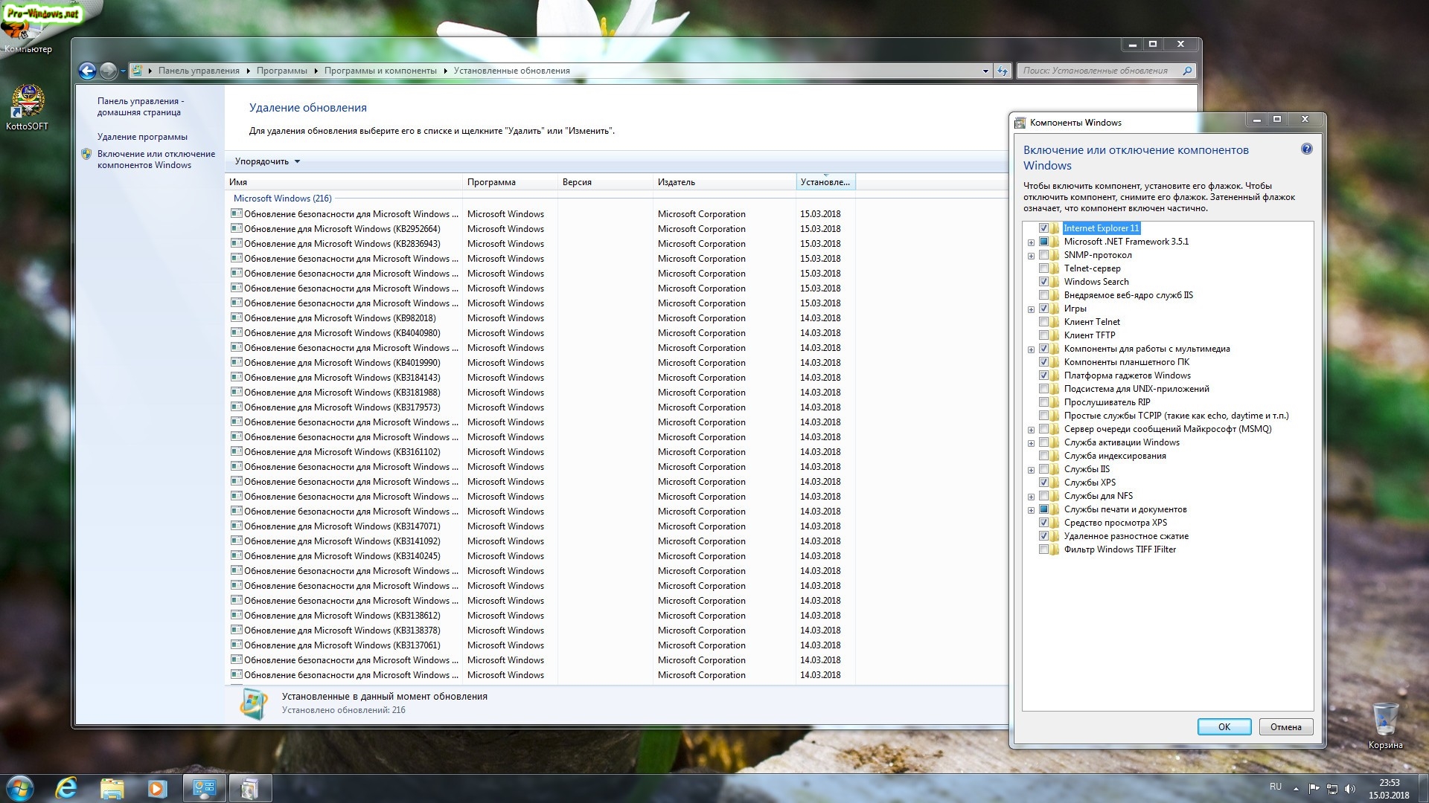Click Программы in the breadcrumb path
The width and height of the screenshot is (1429, 803).
tap(281, 71)
